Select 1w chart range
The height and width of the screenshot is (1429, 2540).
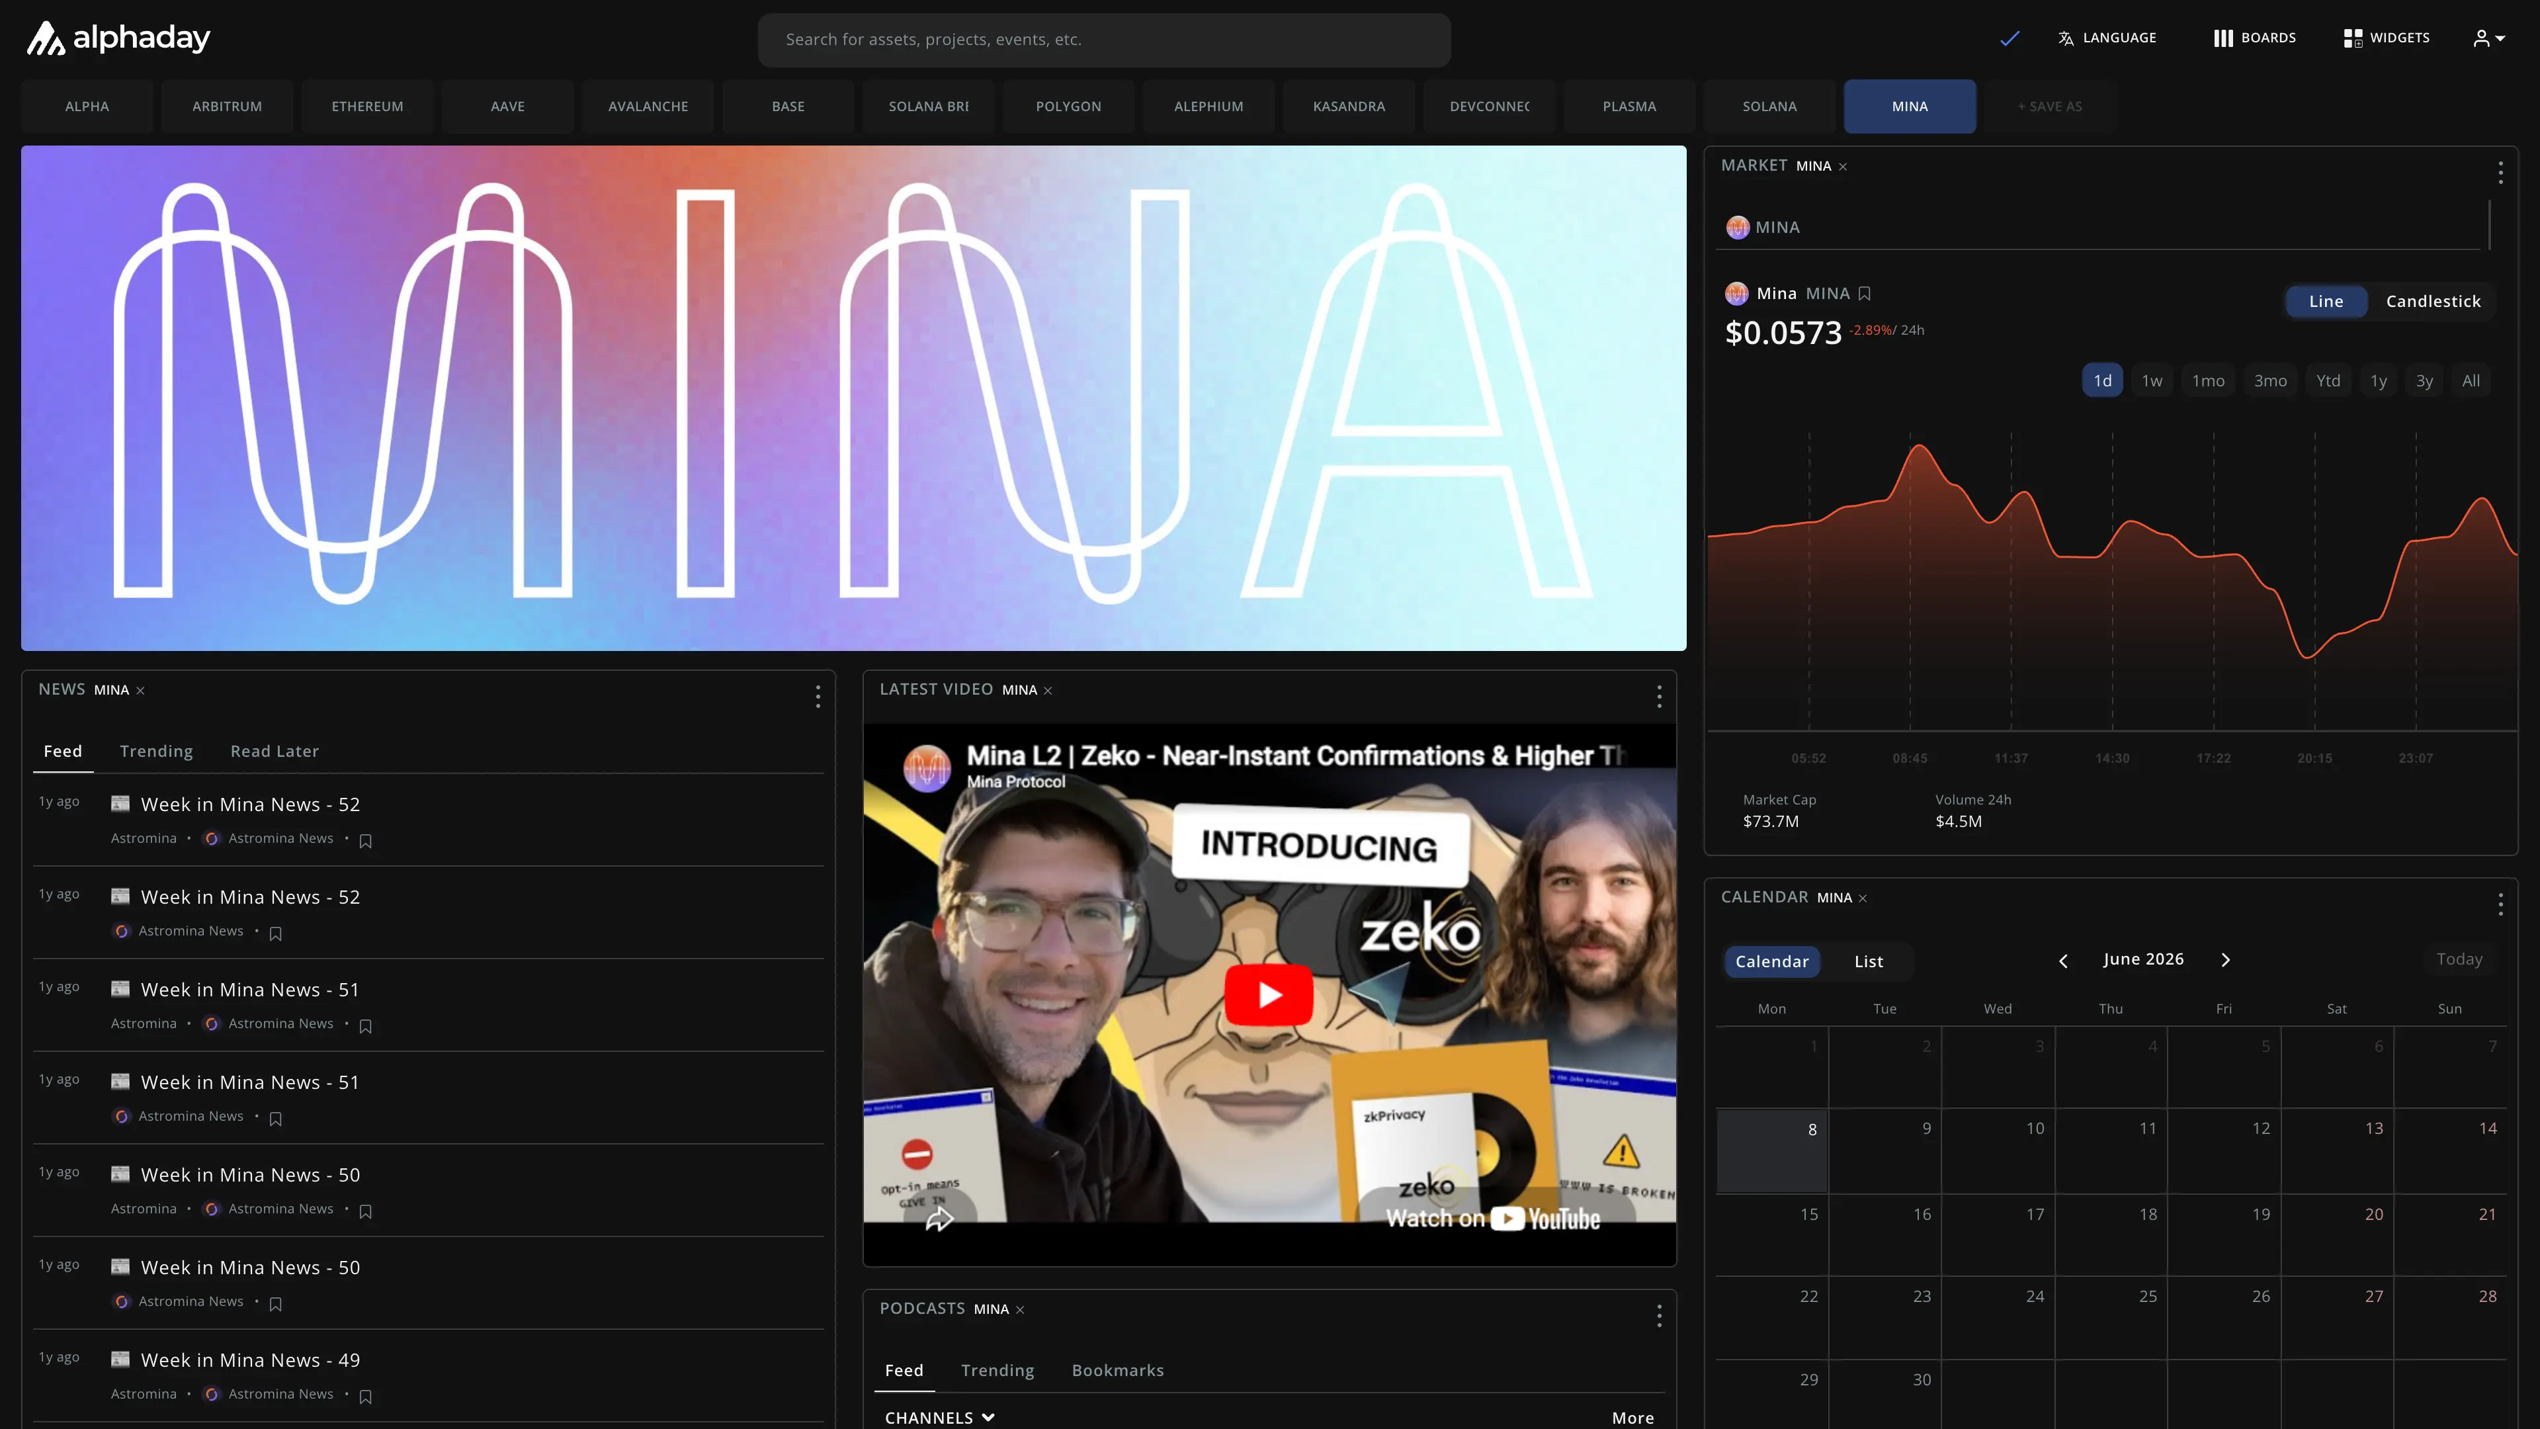tap(2152, 380)
